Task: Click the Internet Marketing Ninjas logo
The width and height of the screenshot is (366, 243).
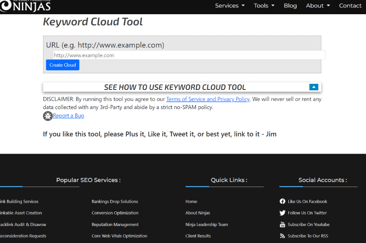Action: (x=25, y=6)
